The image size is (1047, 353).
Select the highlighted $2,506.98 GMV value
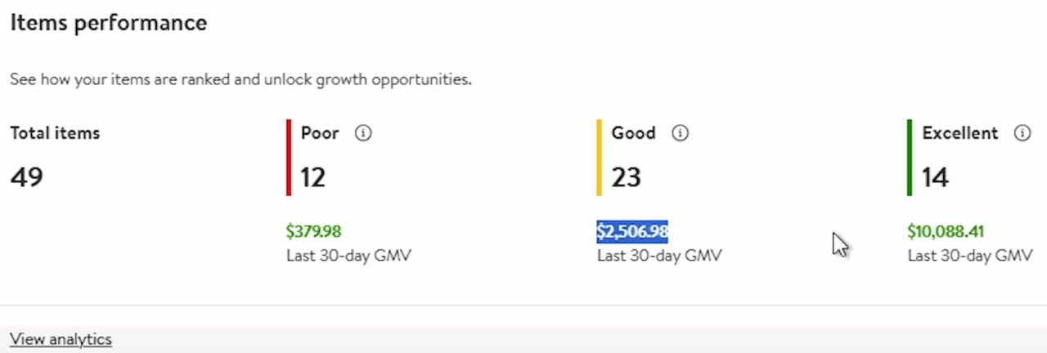(632, 232)
